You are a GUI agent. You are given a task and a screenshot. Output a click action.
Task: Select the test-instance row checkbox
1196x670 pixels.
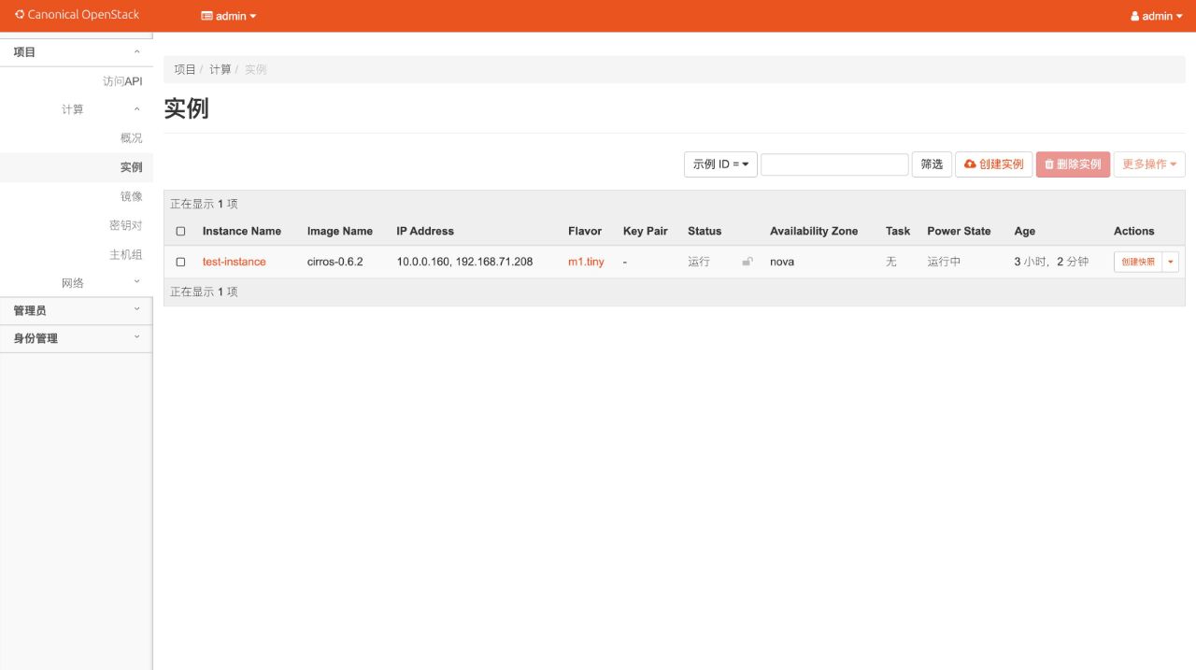tap(181, 263)
